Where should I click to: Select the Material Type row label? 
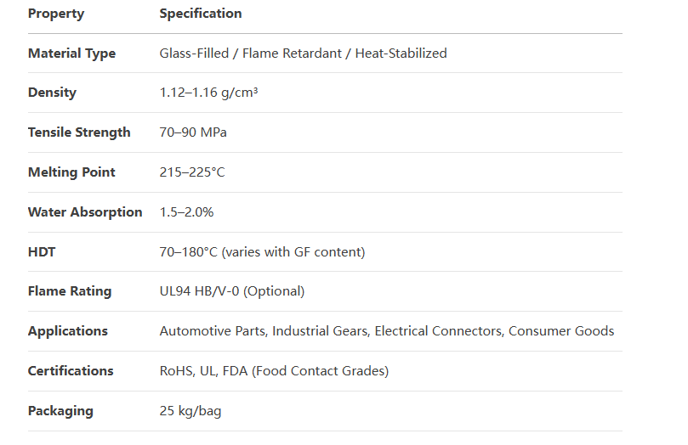71,54
